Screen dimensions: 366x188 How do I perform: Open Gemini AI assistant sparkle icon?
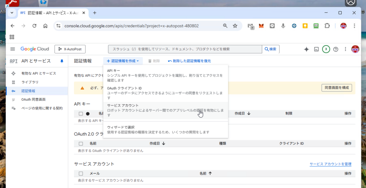pos(306,49)
